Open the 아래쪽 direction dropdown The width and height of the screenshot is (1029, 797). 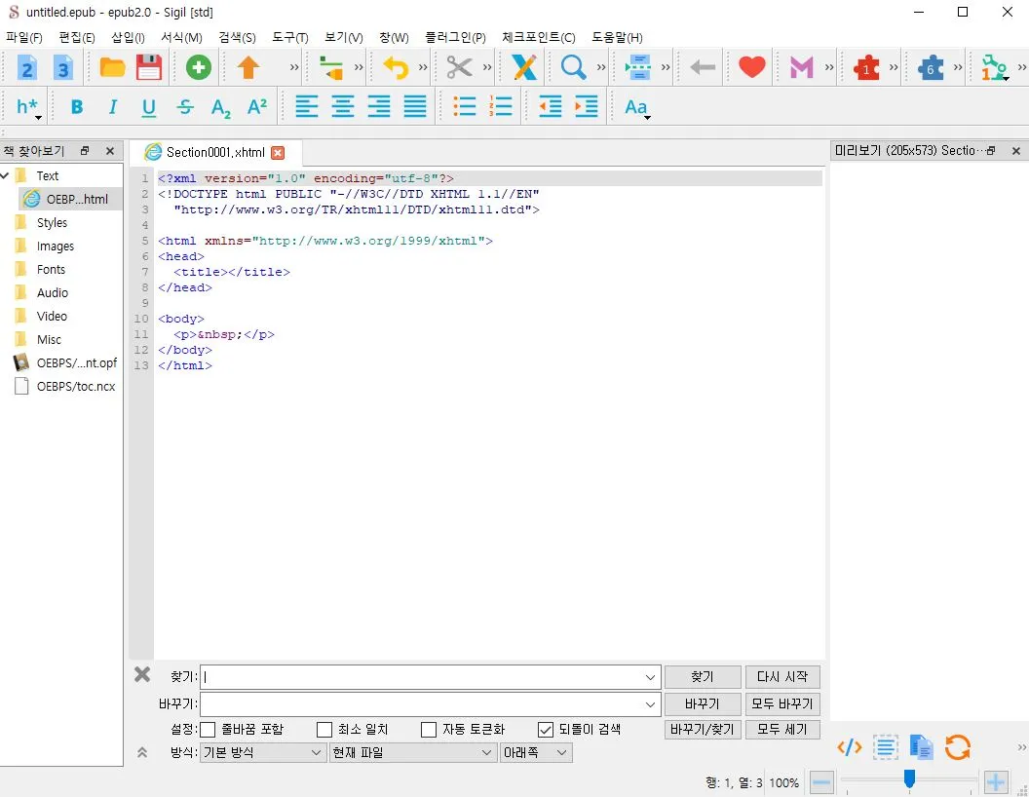tap(535, 752)
